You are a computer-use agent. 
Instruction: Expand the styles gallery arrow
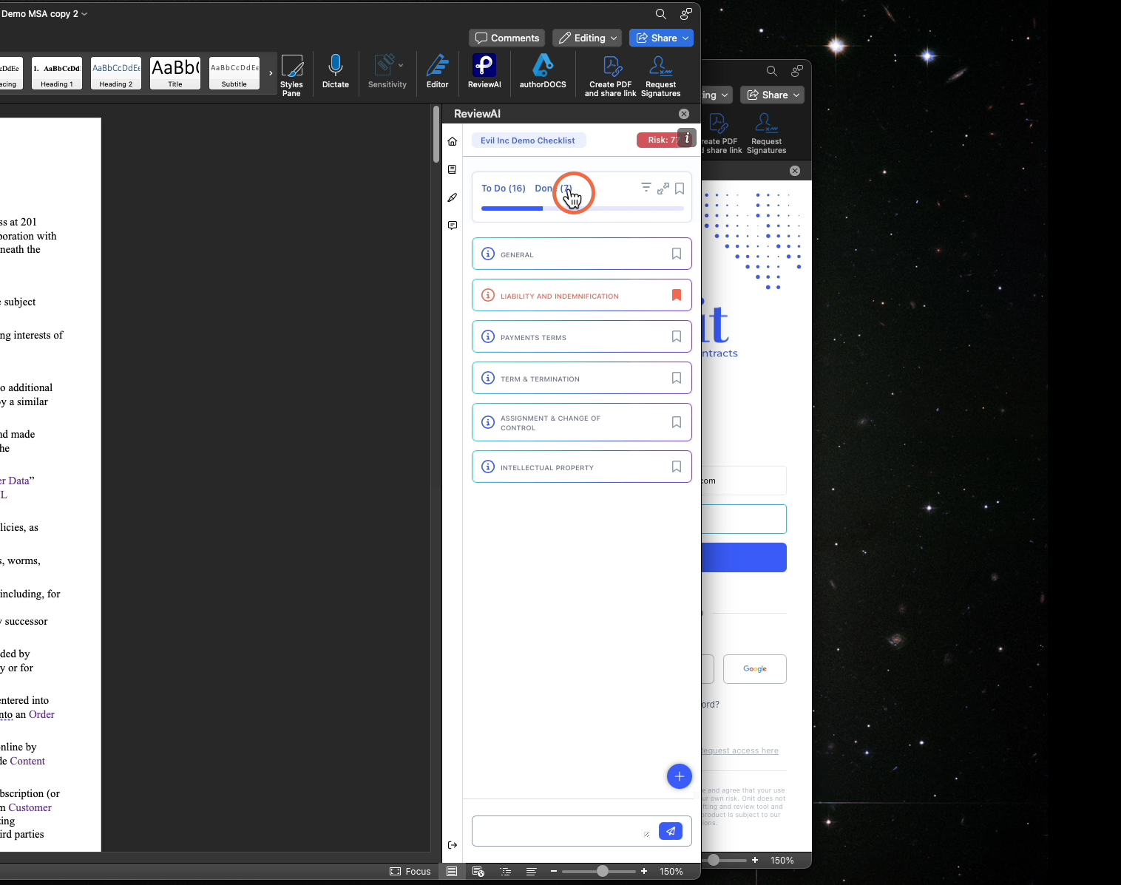271,73
